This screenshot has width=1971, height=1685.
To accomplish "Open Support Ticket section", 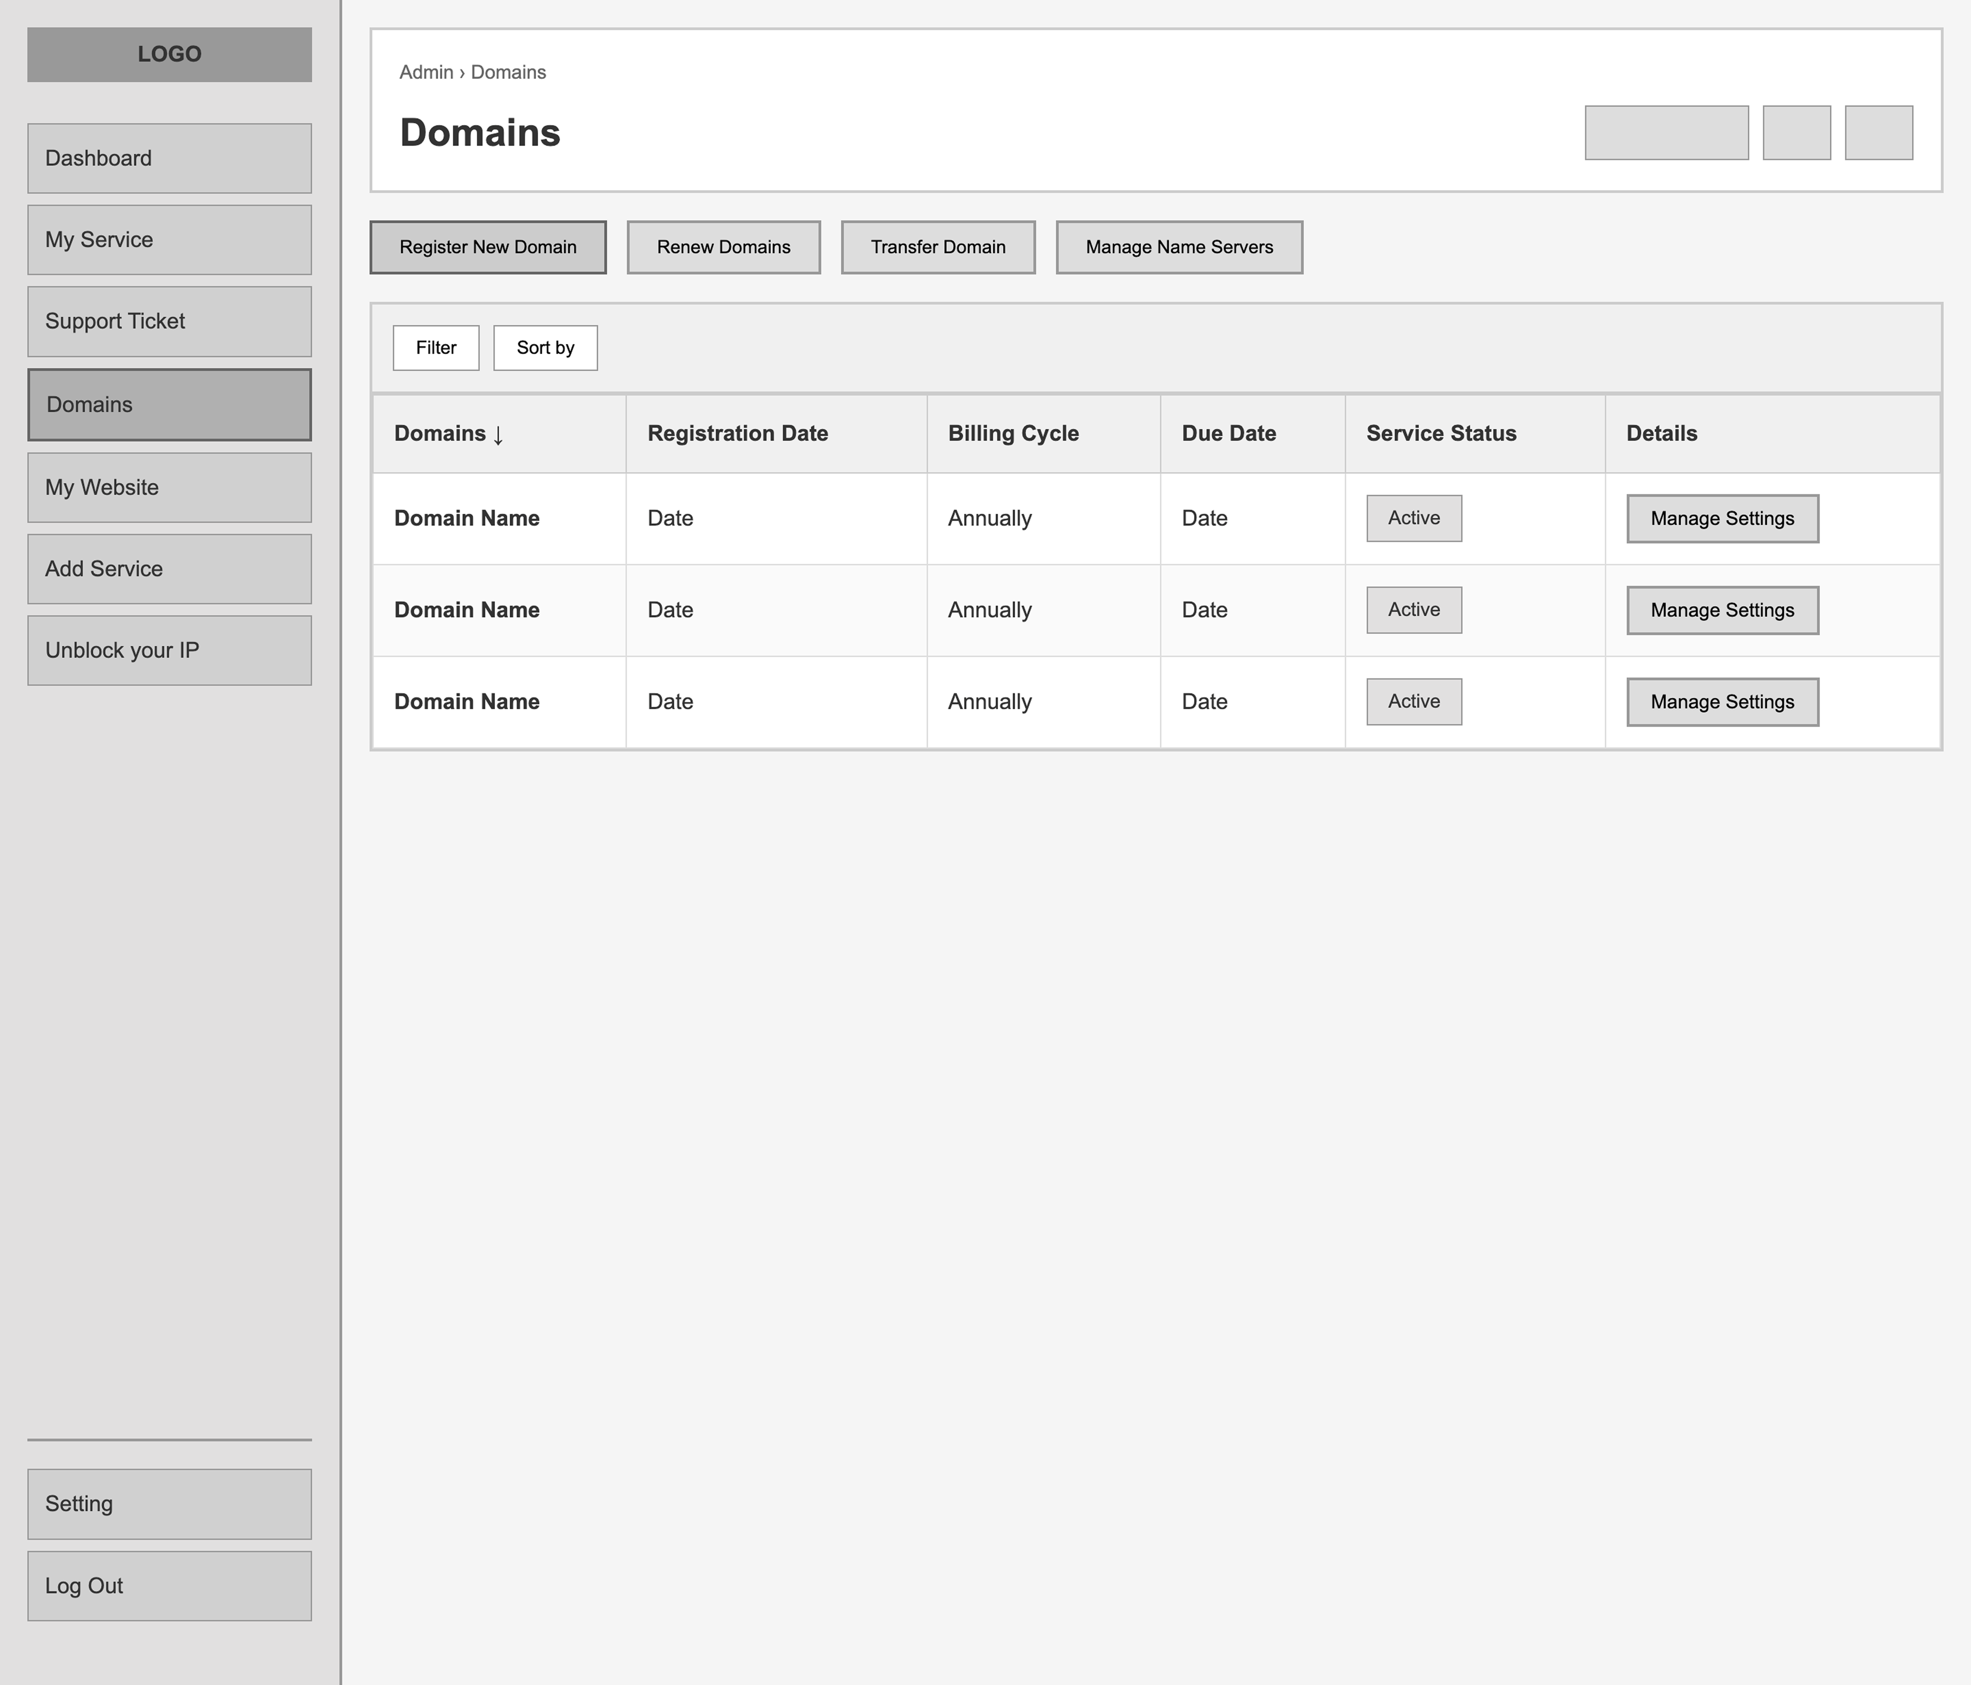I will pos(169,322).
